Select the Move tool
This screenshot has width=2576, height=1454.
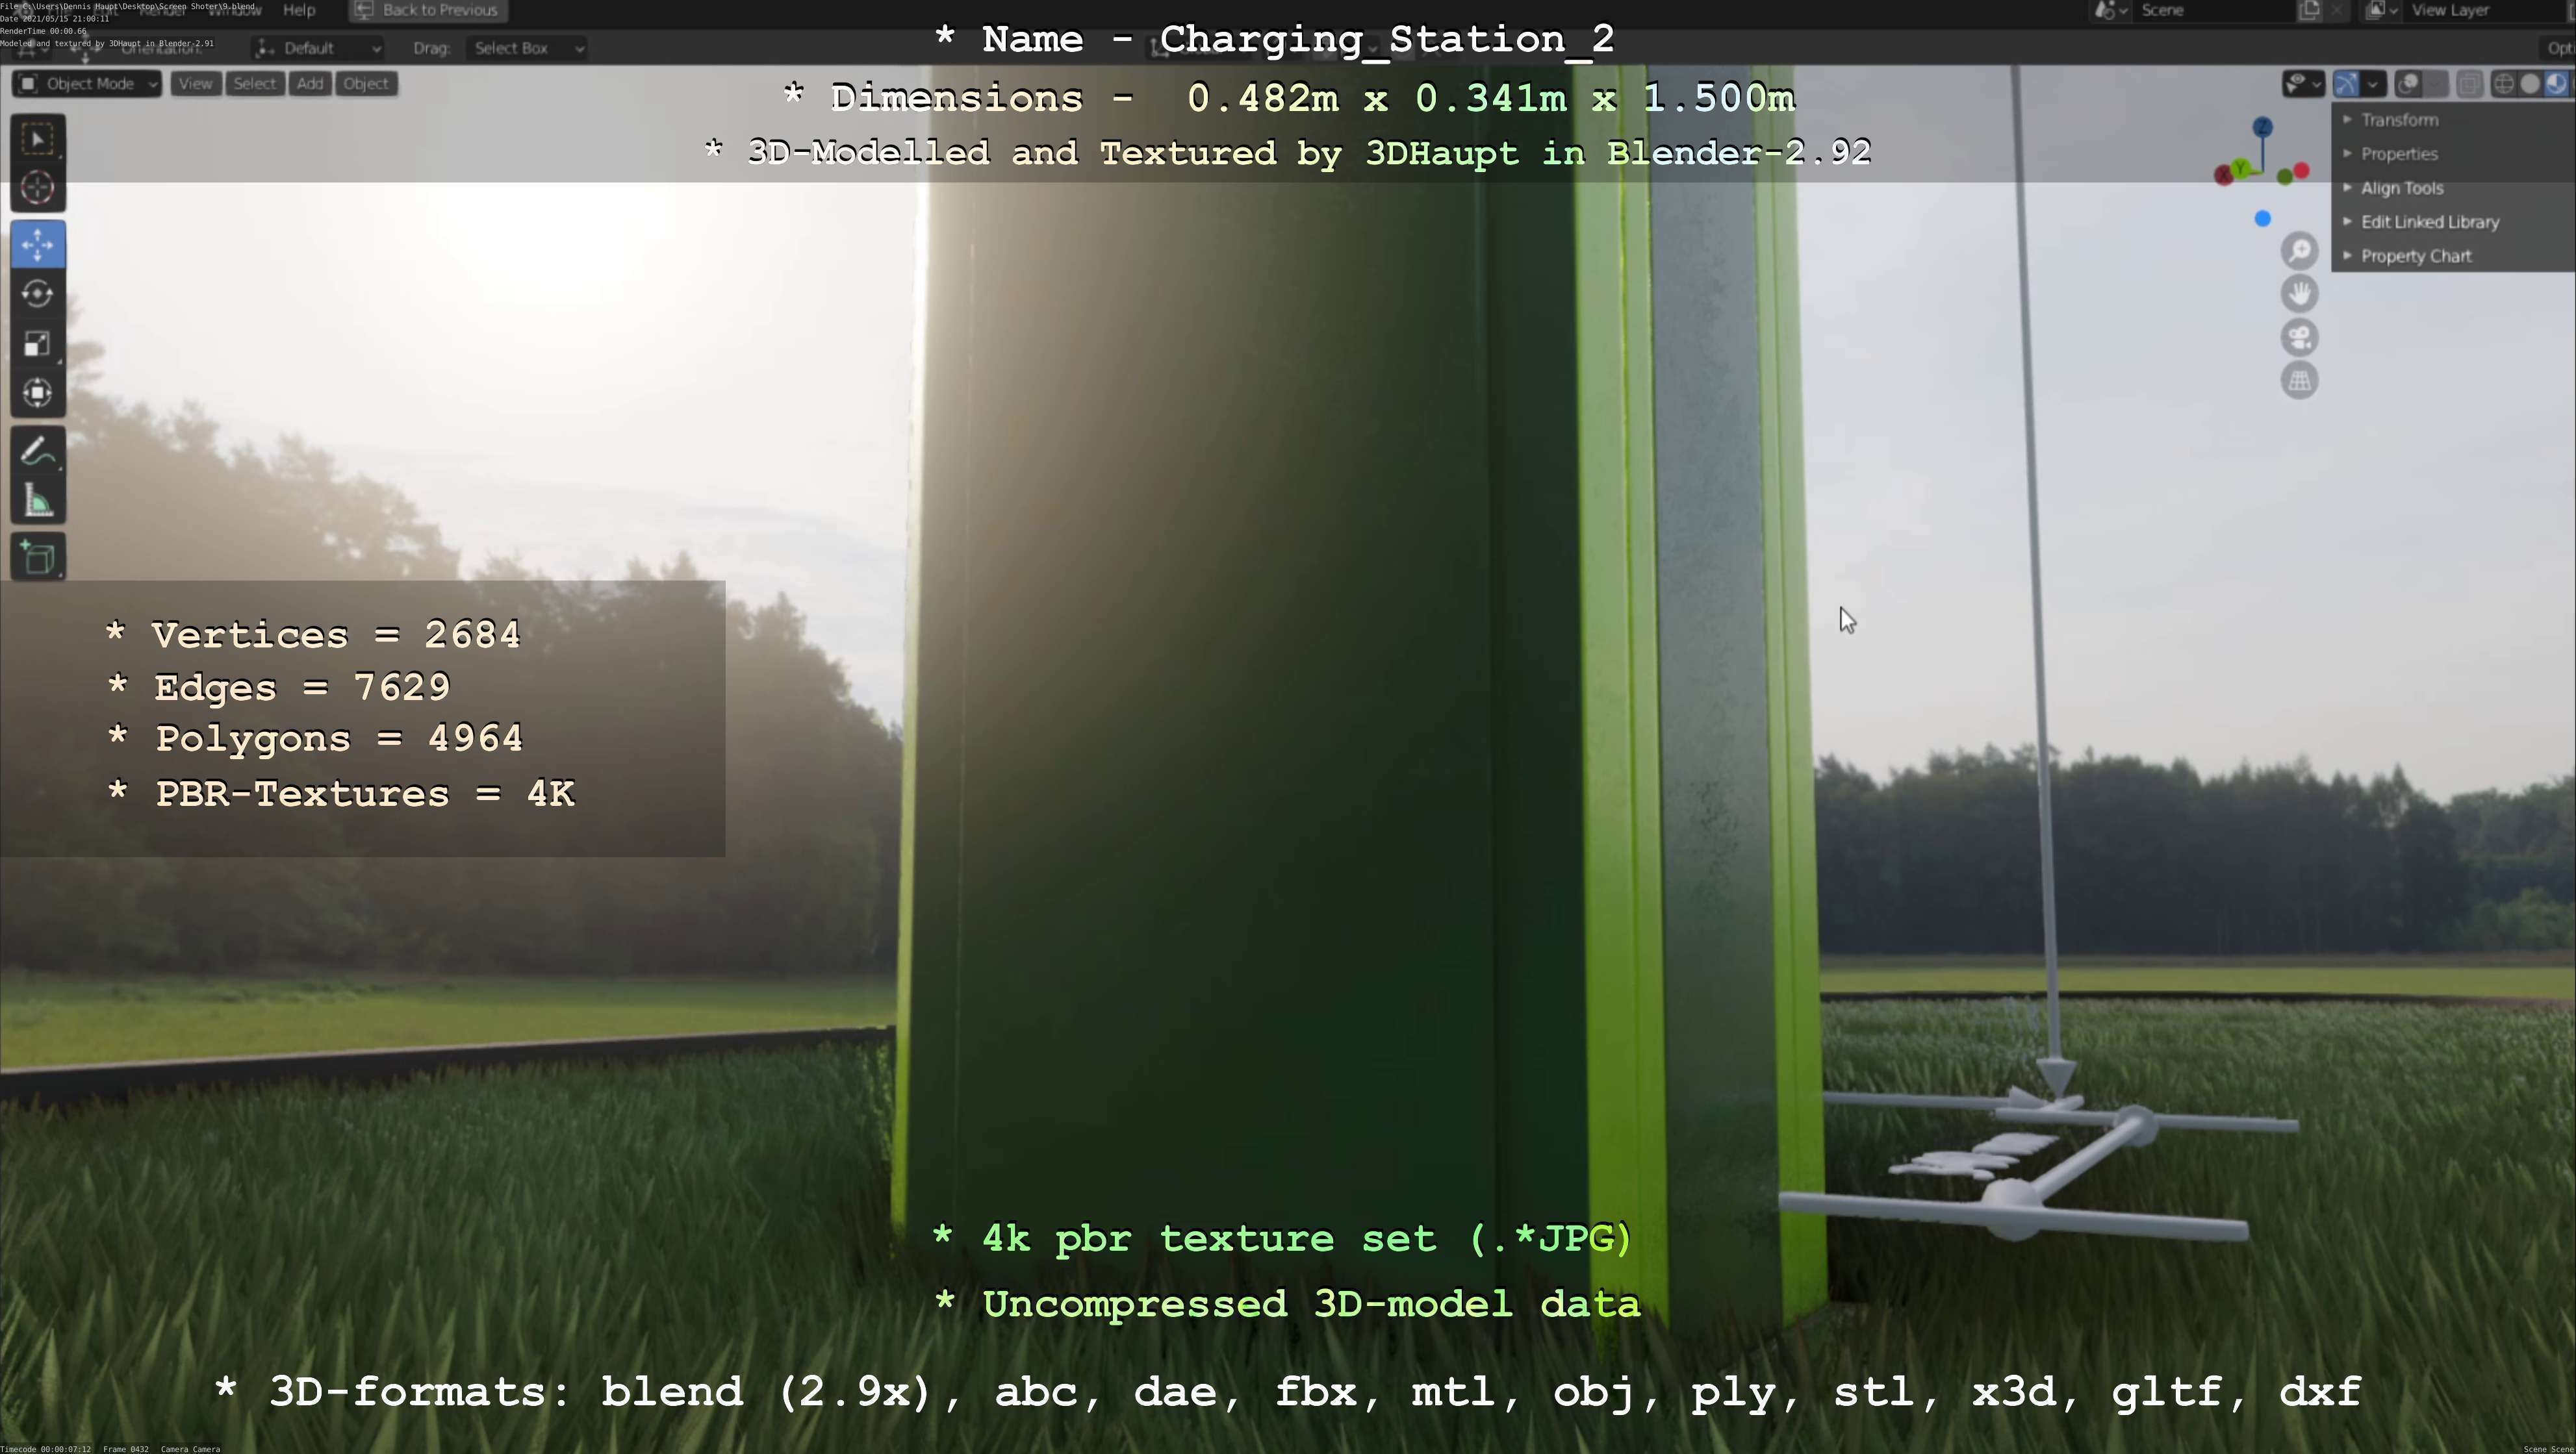click(38, 245)
